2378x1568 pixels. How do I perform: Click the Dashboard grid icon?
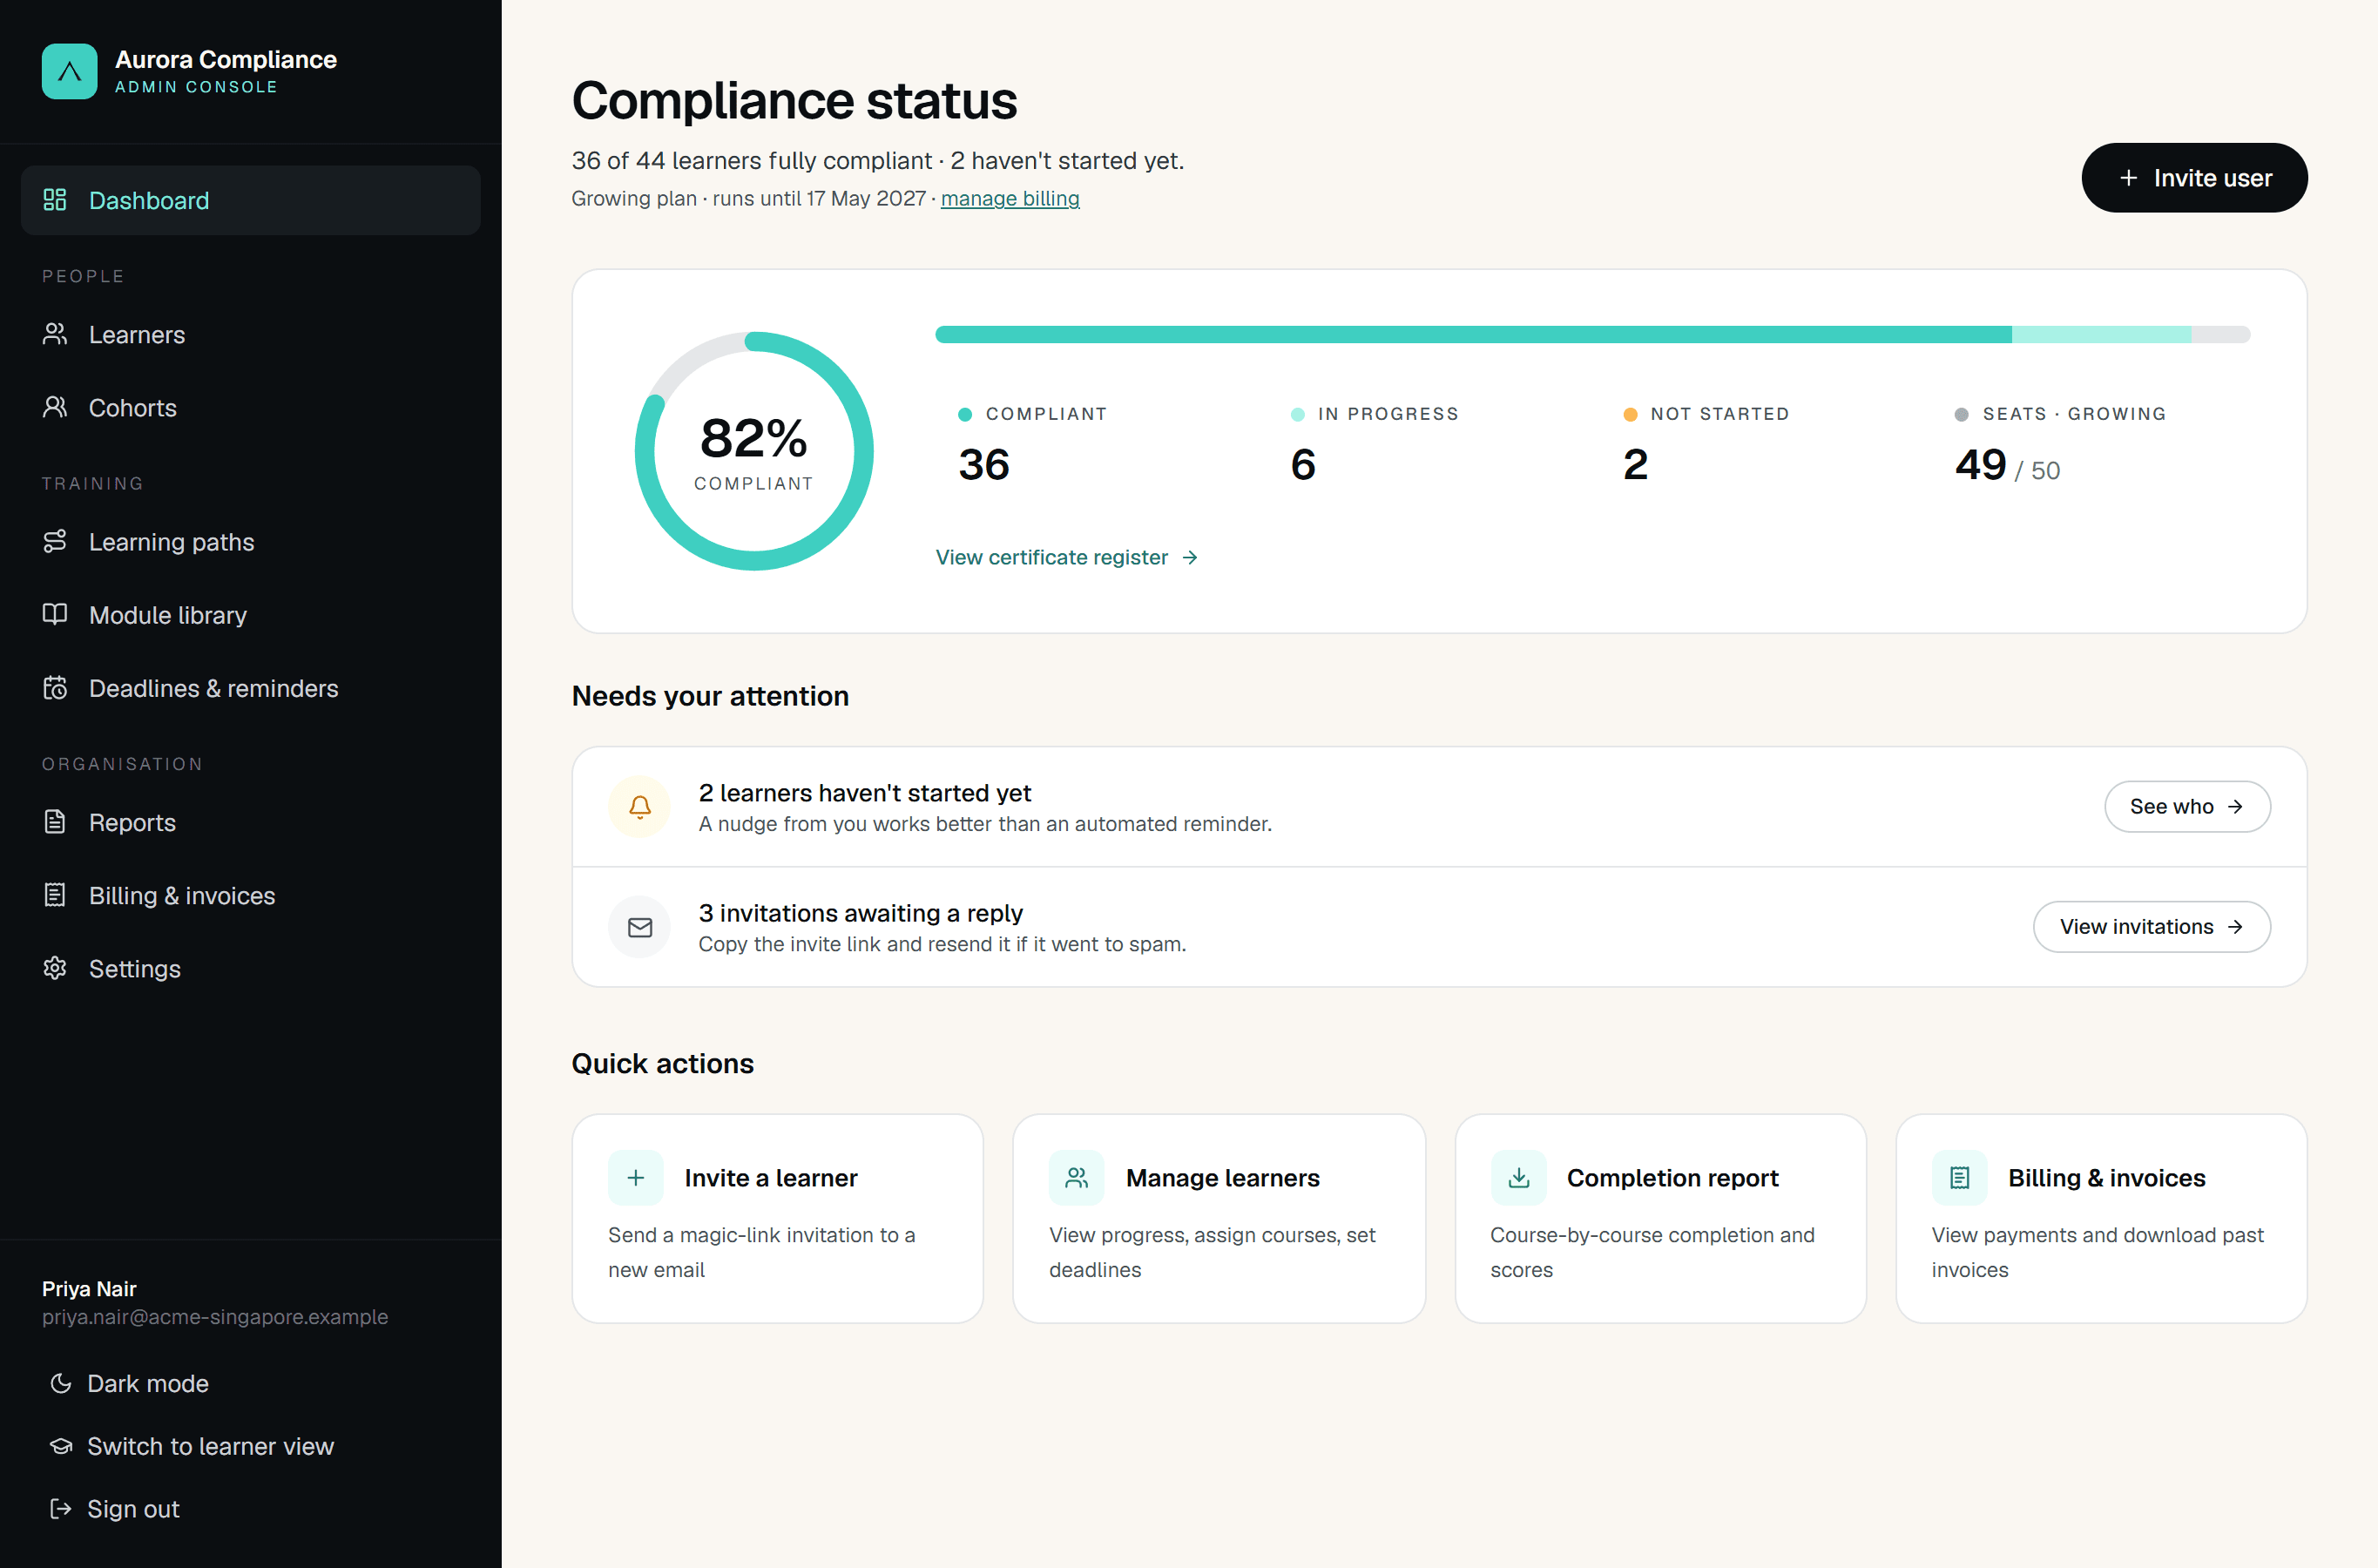(55, 200)
